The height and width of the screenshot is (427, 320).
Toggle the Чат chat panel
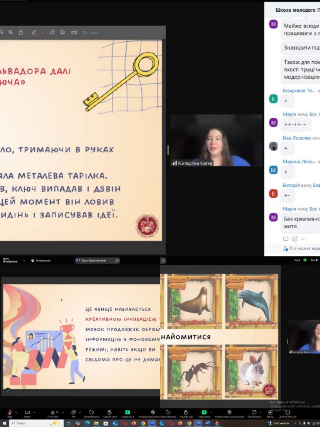73,413
